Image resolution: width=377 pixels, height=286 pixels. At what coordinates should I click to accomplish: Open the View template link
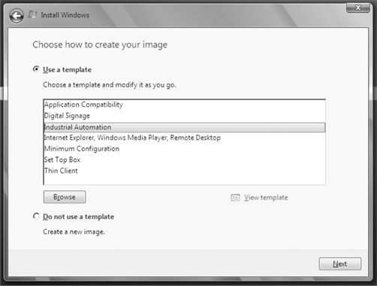point(266,198)
